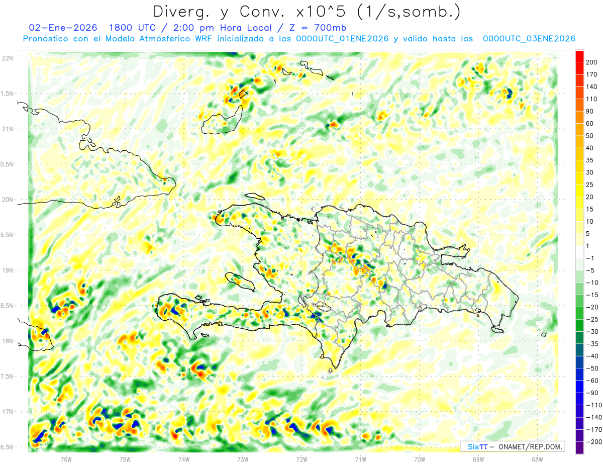Click the '110' value on the color scale
The width and height of the screenshot is (603, 466).
[592, 99]
